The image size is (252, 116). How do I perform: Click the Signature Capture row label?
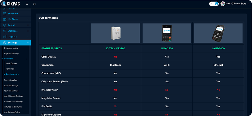click(x=51, y=115)
